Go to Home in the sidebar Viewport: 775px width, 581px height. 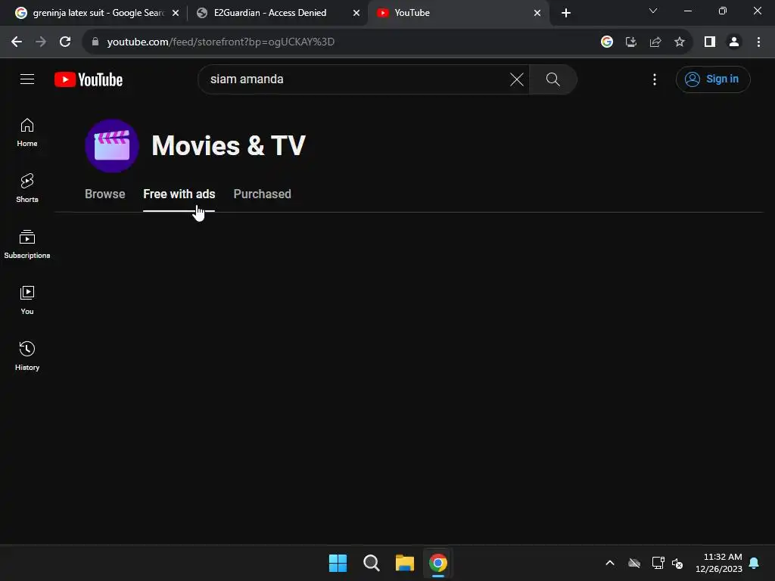click(27, 132)
